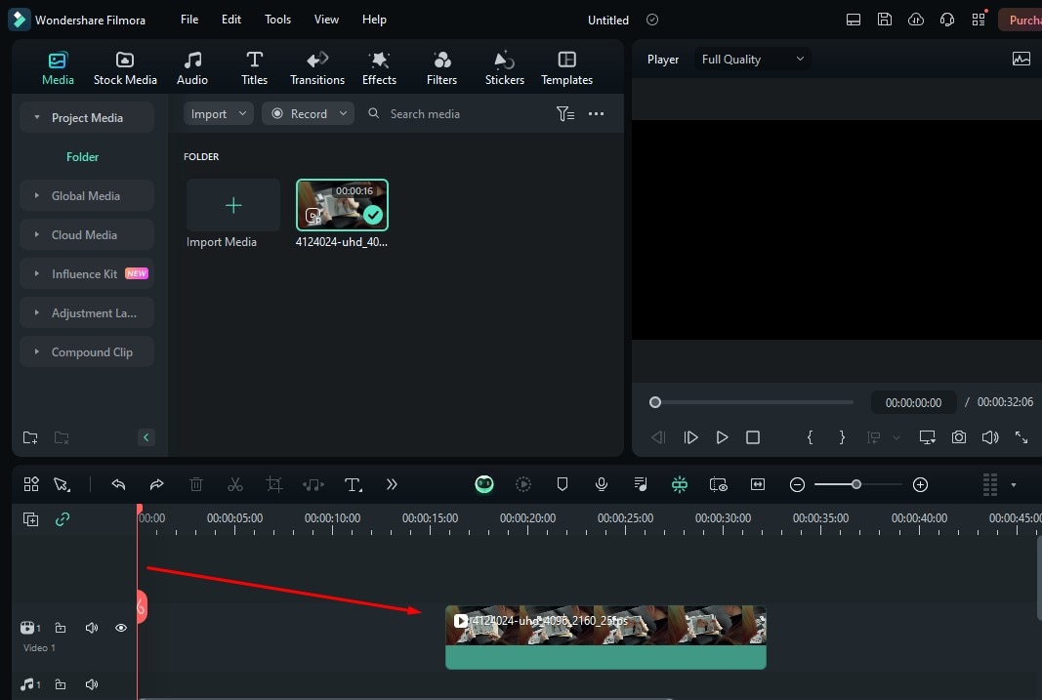
Task: Adjust the timeline zoom slider handle
Action: tap(856, 485)
